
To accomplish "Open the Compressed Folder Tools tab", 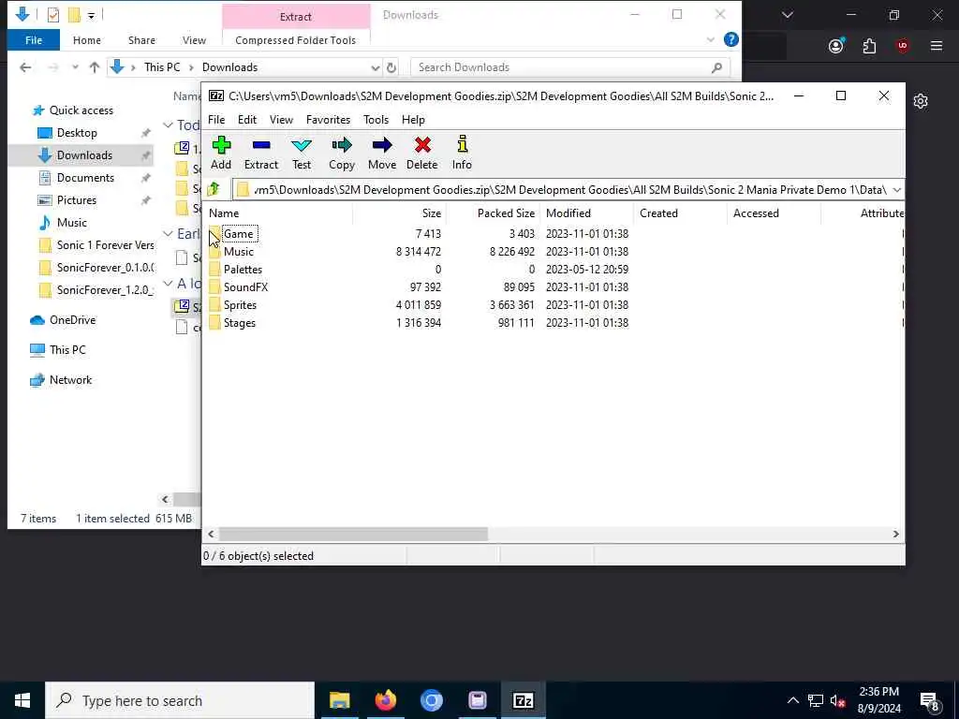I will (295, 40).
